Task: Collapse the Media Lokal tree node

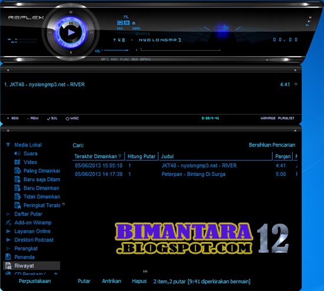Action: (x=8, y=145)
